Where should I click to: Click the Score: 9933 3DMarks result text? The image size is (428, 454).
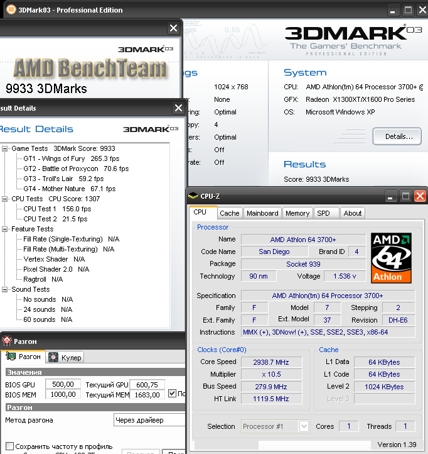point(316,179)
